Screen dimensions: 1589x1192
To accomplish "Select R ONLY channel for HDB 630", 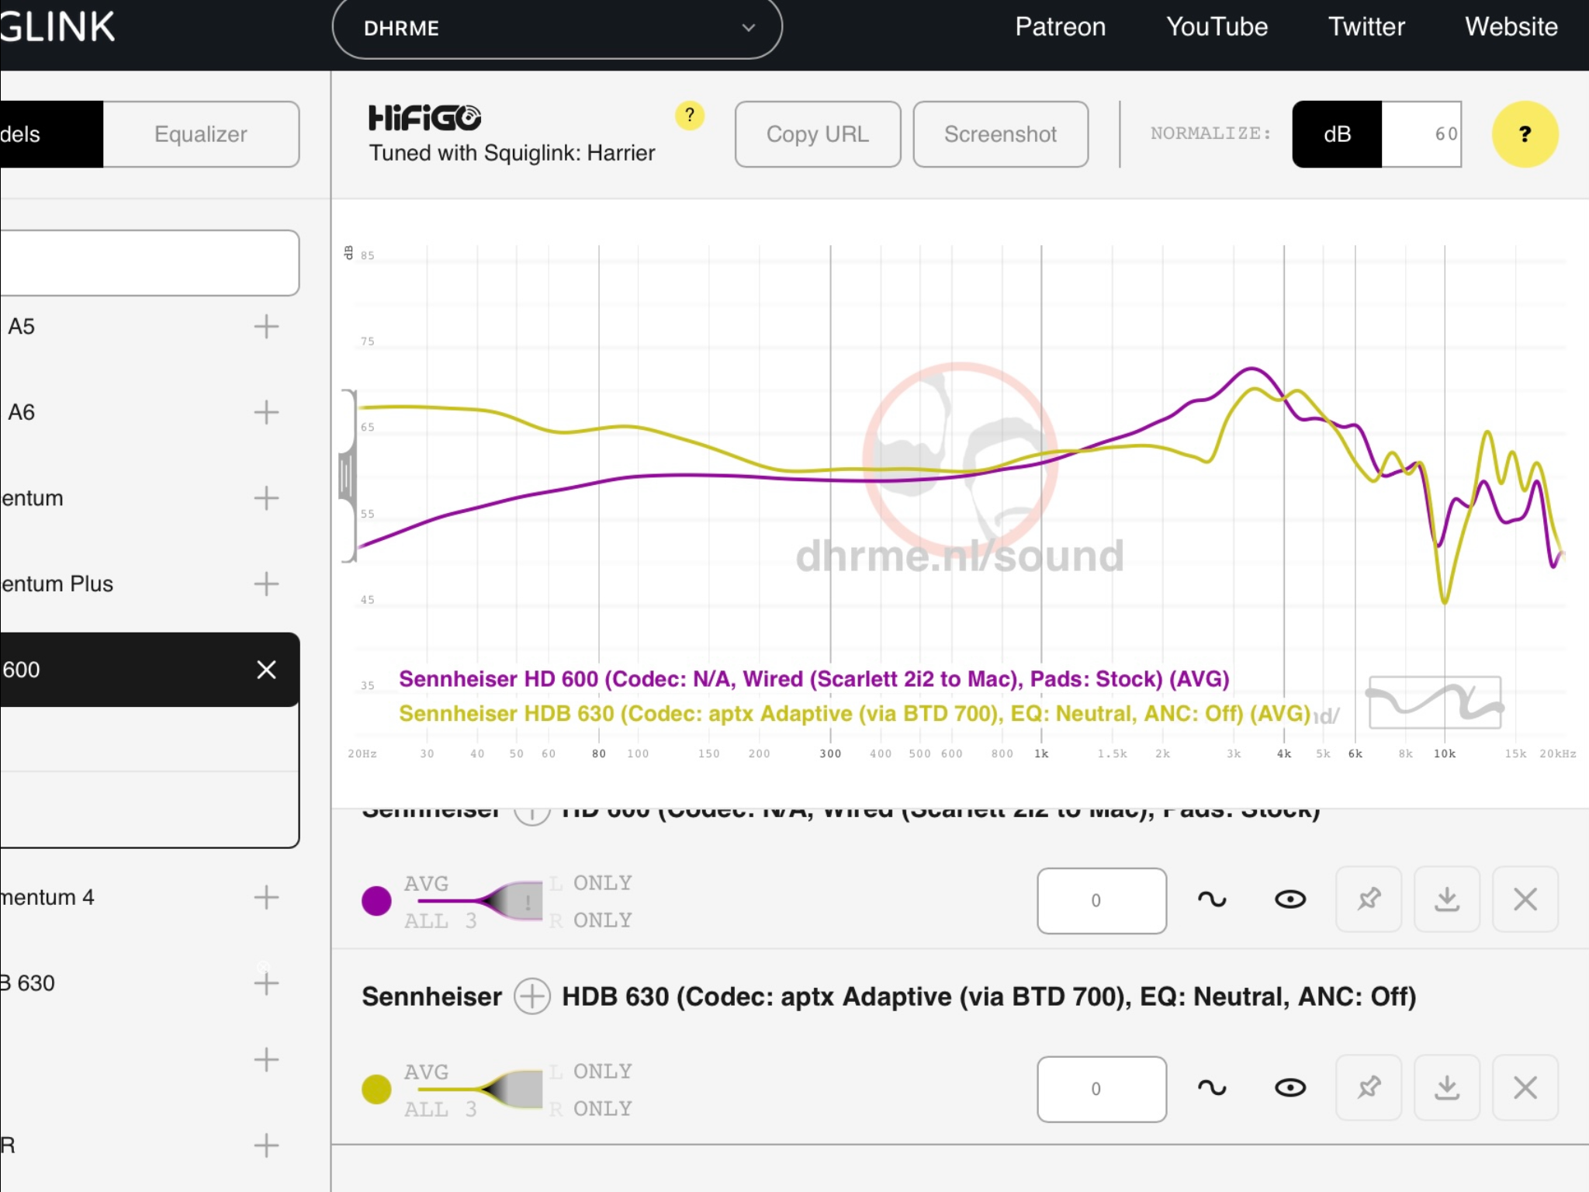I will 591,1109.
